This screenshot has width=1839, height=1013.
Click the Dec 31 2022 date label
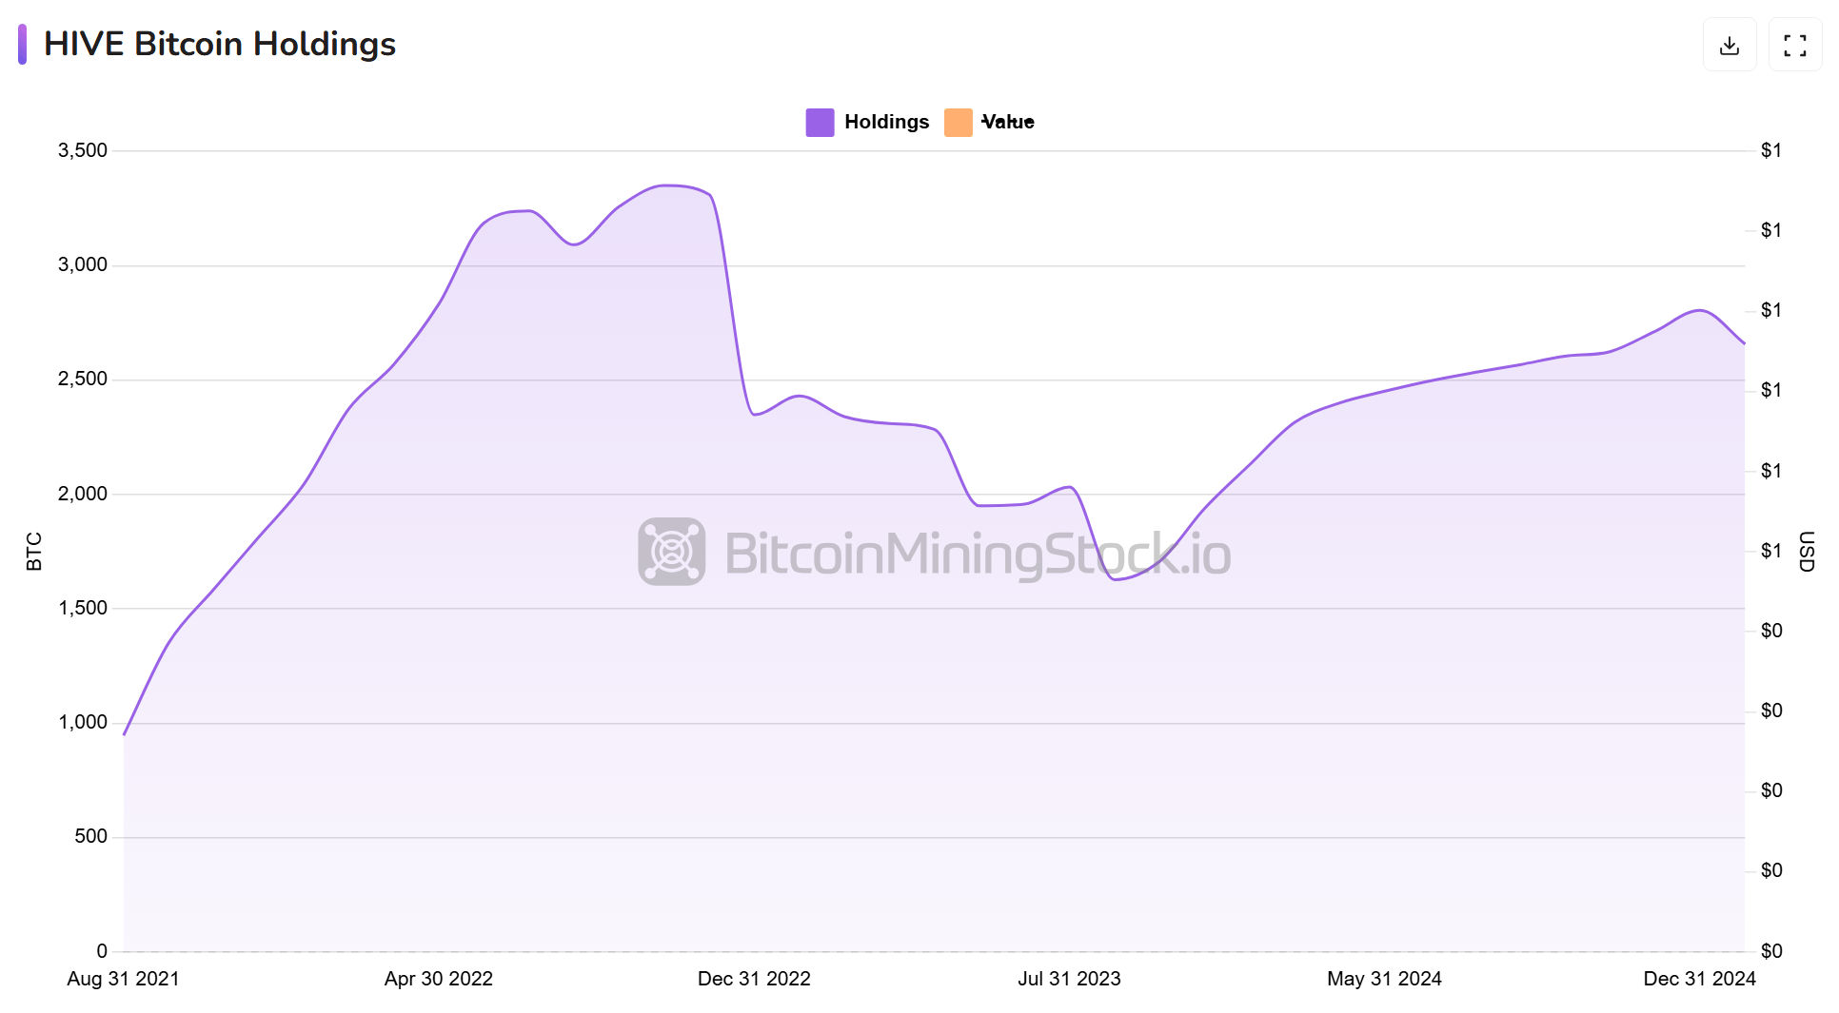pos(754,979)
